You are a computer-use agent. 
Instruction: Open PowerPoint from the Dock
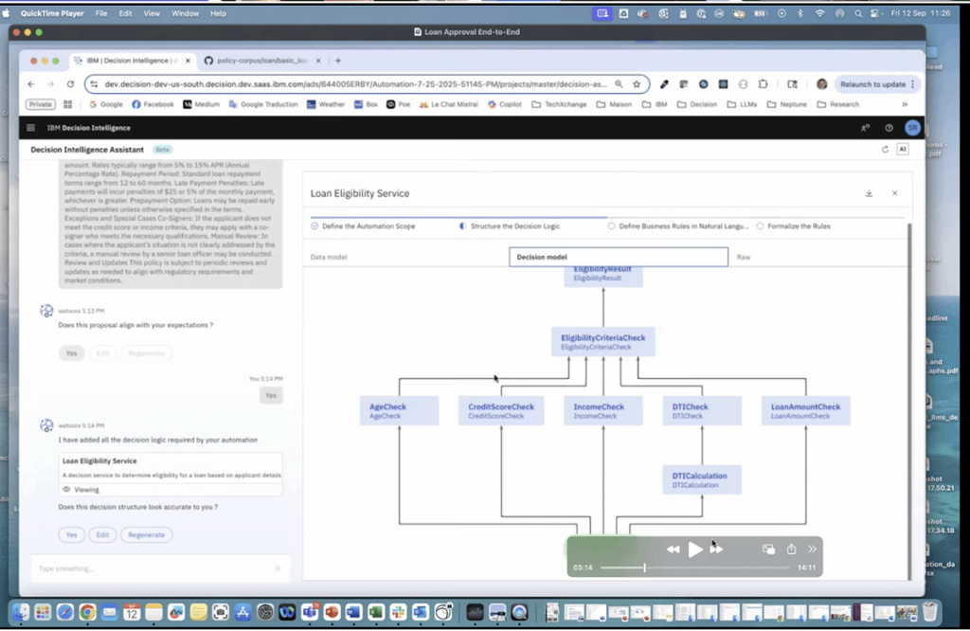click(332, 612)
